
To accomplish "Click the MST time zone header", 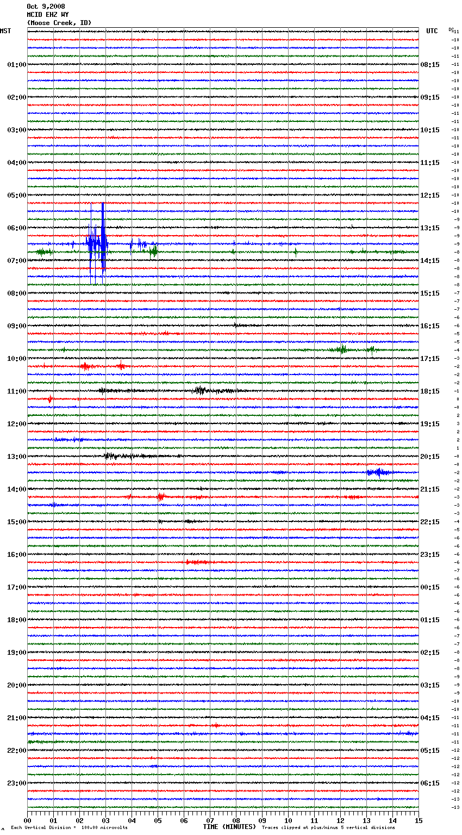I will [x=5, y=31].
